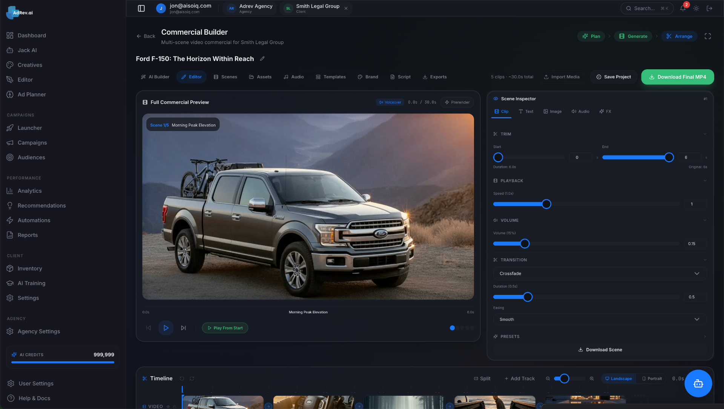The height and width of the screenshot is (409, 724).
Task: Toggle VIDEO track lock
Action: pos(175,406)
